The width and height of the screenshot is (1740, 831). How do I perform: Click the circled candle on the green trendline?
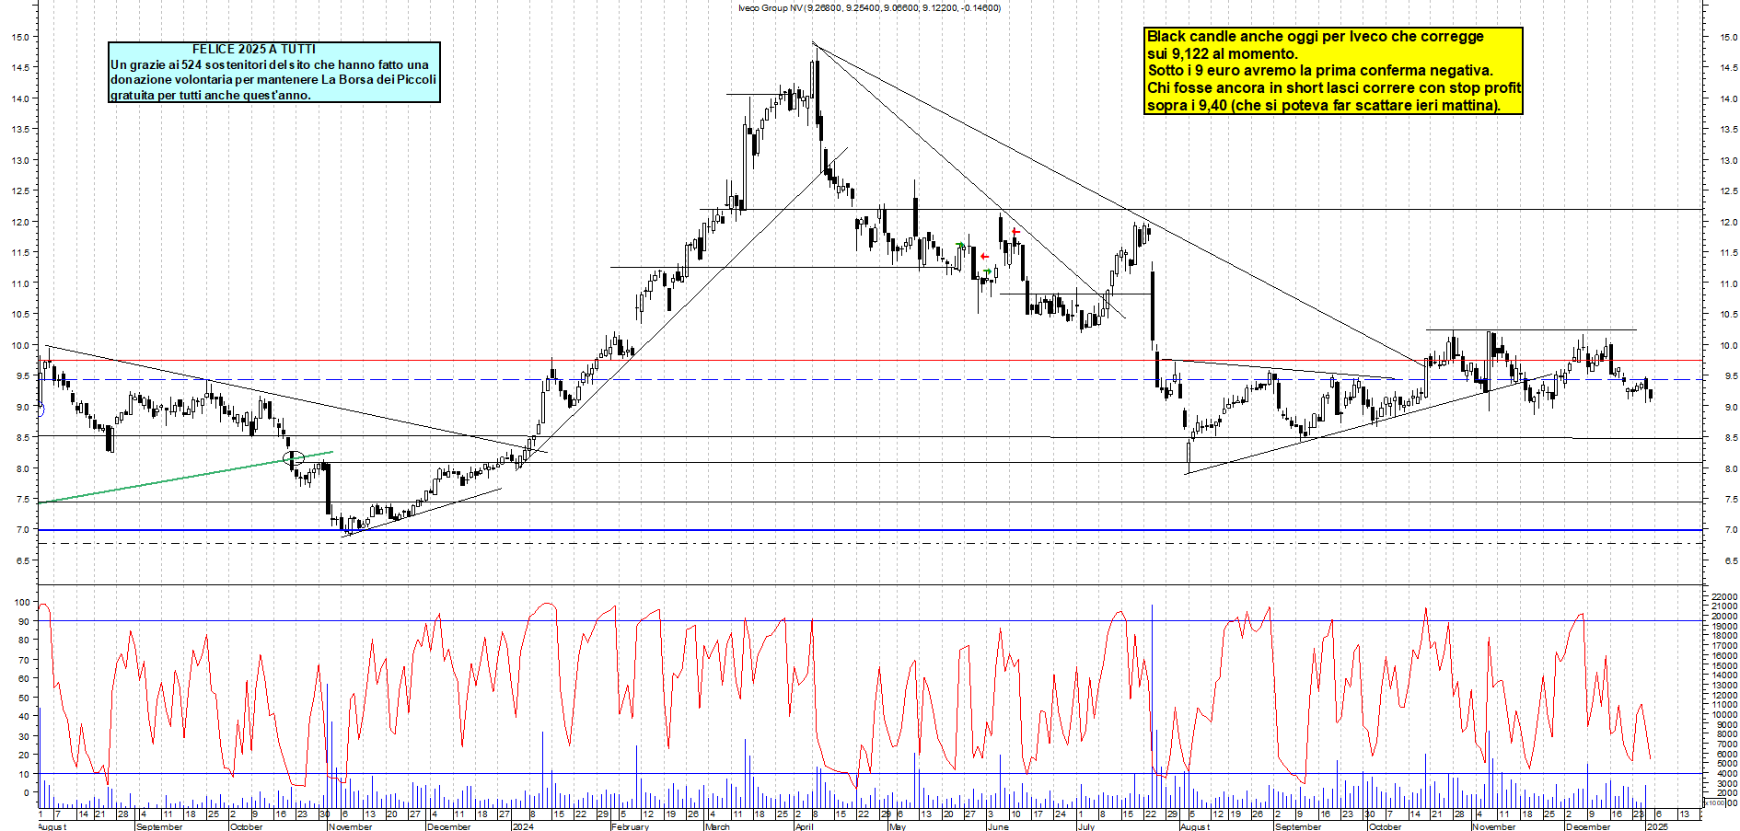[294, 457]
